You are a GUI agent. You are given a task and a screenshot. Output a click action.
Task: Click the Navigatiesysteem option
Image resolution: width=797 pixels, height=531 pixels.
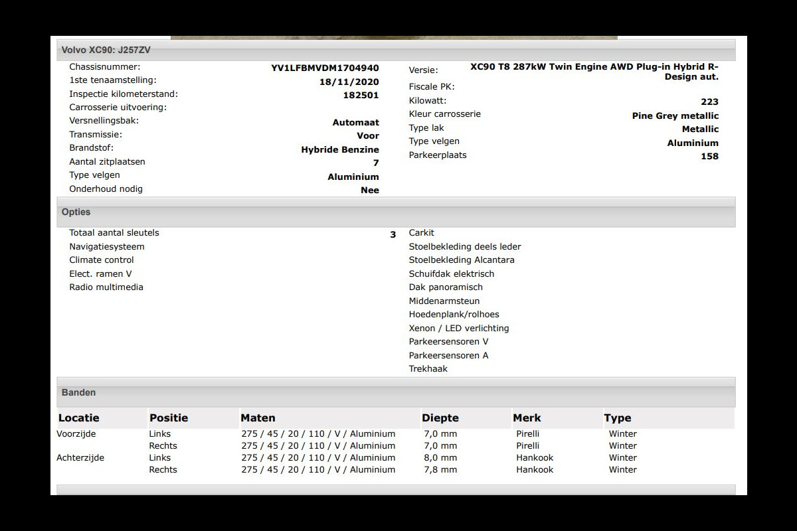(x=107, y=247)
